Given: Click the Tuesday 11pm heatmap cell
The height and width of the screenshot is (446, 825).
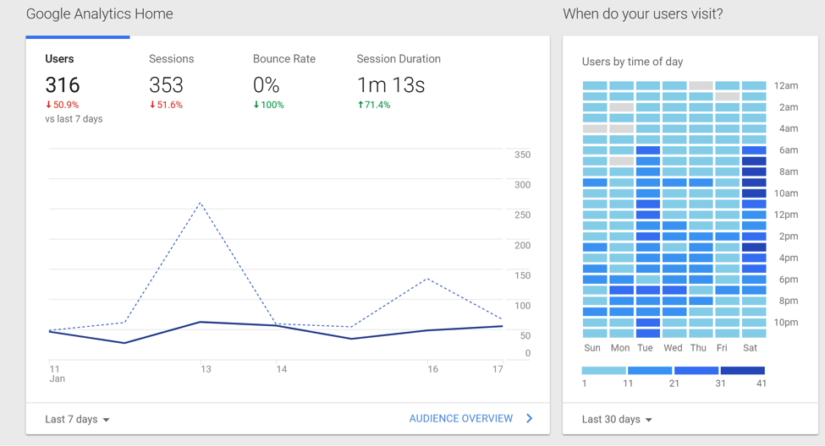Looking at the screenshot, I should point(647,333).
